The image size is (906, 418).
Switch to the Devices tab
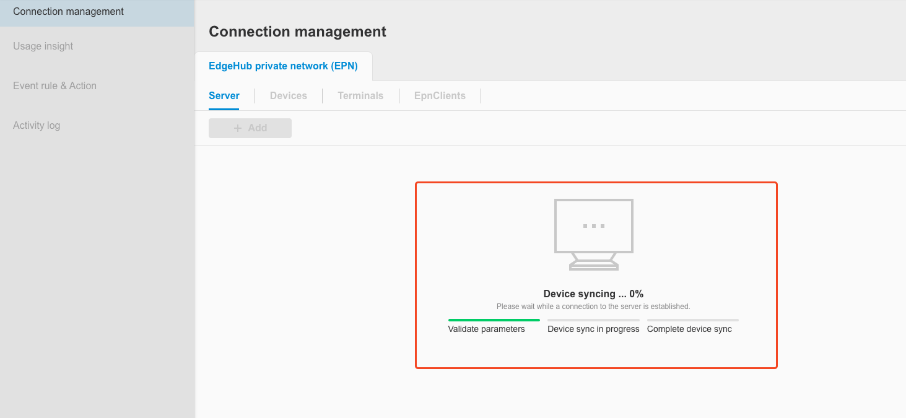[288, 95]
